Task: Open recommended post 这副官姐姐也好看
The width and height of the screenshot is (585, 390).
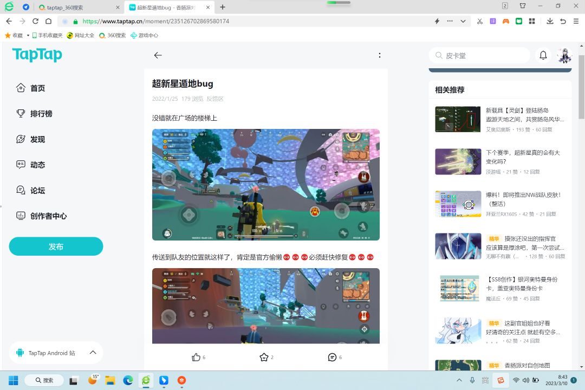Action: [x=523, y=327]
